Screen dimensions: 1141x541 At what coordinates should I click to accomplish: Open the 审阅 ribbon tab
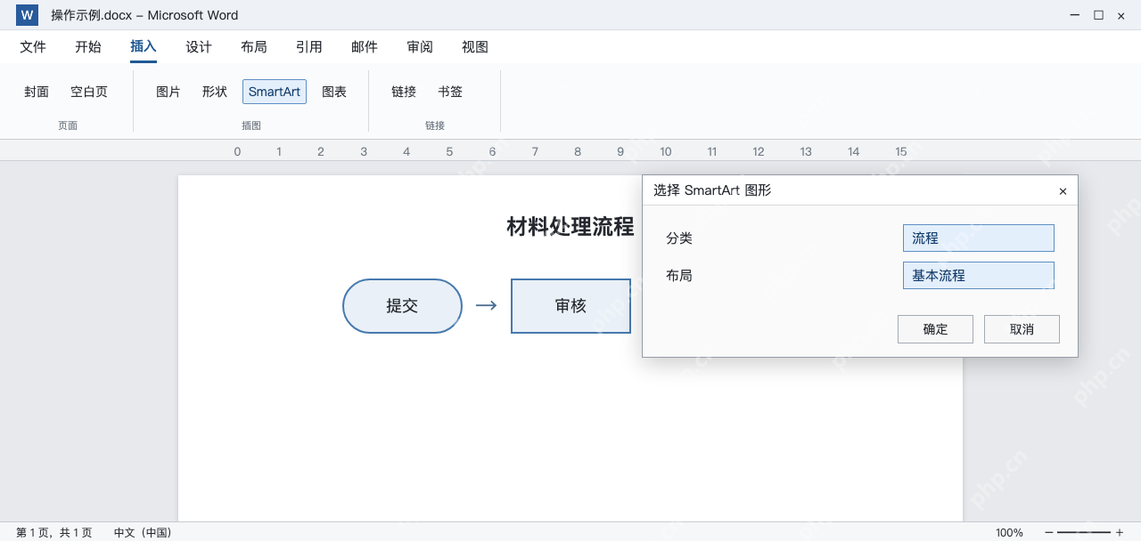pyautogui.click(x=420, y=47)
